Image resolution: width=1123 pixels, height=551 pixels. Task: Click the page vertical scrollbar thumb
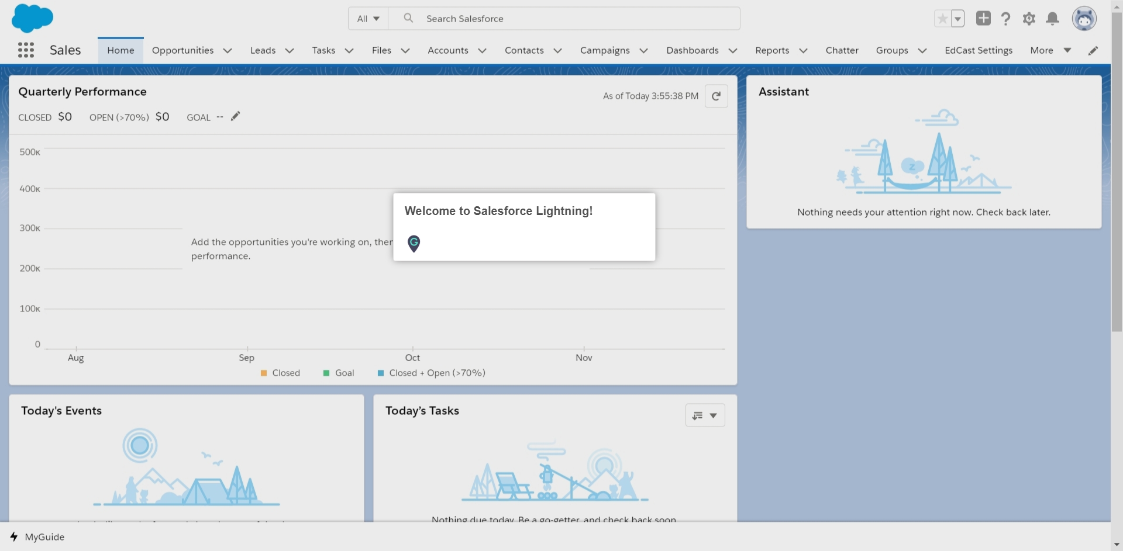(1117, 172)
